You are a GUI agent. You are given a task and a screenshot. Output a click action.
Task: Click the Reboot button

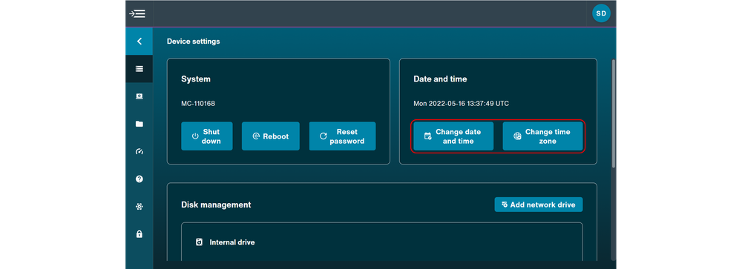(x=271, y=136)
